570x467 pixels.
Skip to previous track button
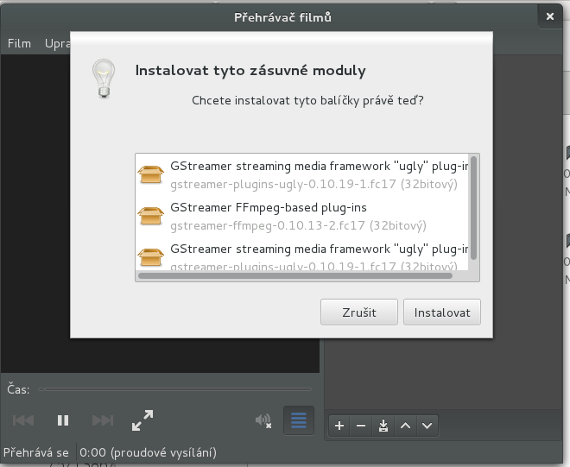23,420
